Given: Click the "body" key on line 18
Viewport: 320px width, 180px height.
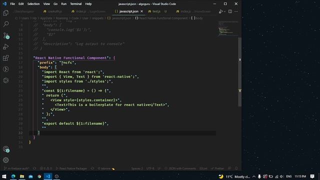Looking at the screenshot, I should click(43, 67).
